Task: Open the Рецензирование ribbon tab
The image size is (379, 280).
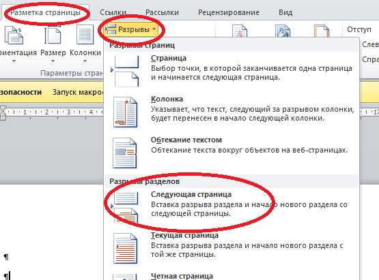Action: [229, 12]
